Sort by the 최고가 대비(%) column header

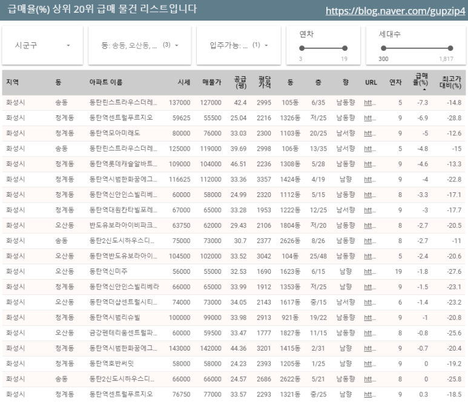450,82
